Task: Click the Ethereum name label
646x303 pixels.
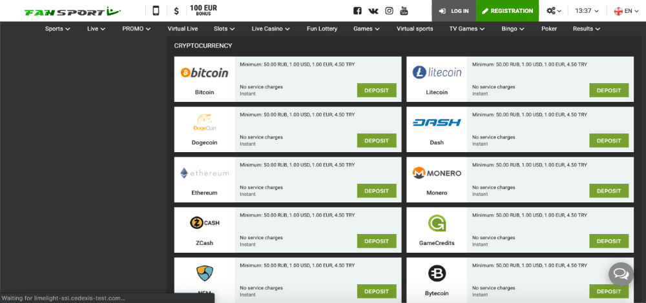Action: tap(204, 193)
